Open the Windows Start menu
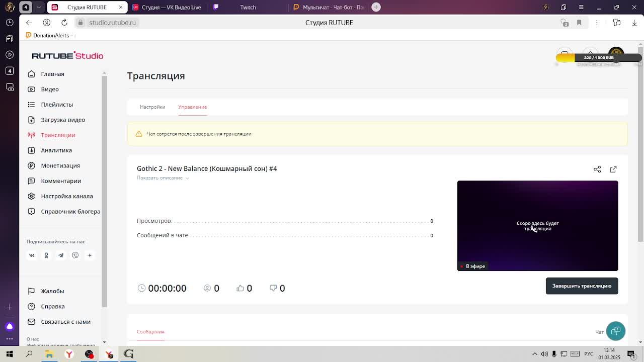Screen dimensions: 644x362 tap(10, 354)
